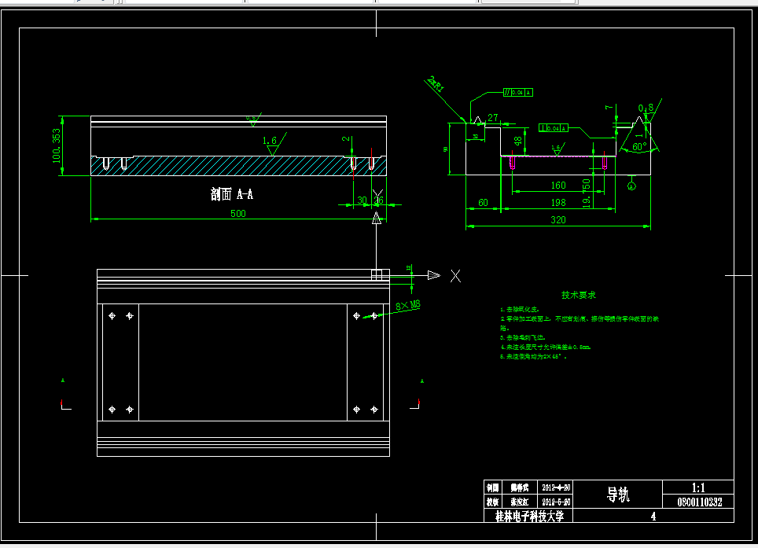Click the X axis arrowhead of UCS icon
This screenshot has width=758, height=548.
click(x=434, y=275)
